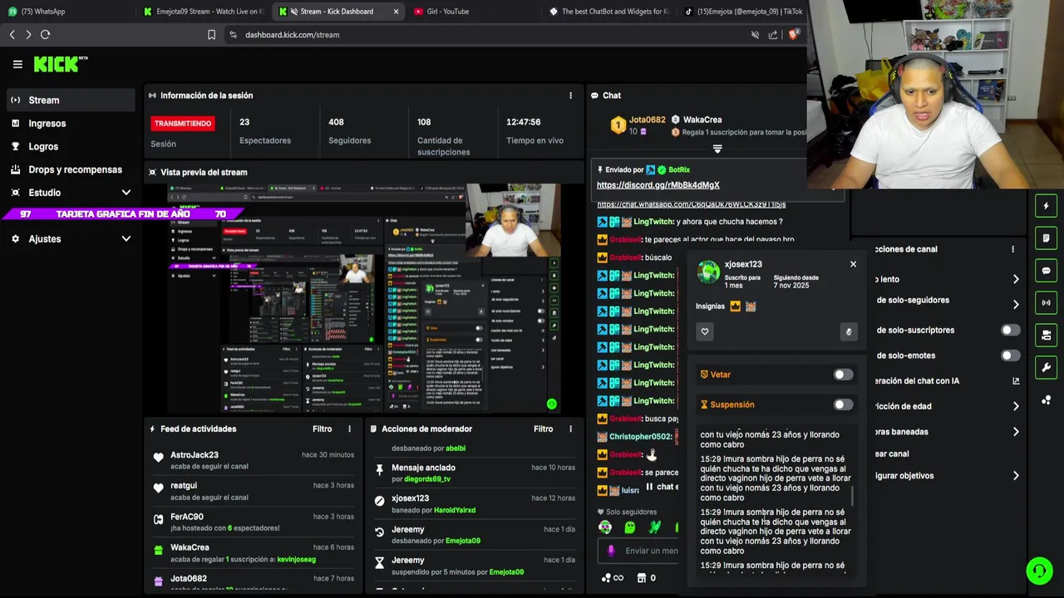Expand the solo-seguidores option
1064x598 pixels.
click(x=1015, y=304)
